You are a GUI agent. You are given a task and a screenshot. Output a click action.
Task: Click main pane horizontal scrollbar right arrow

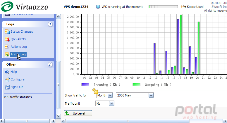coord(225,121)
